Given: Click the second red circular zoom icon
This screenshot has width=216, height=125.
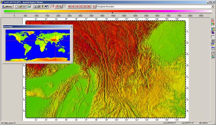Looking at the screenshot, I should [73, 6].
